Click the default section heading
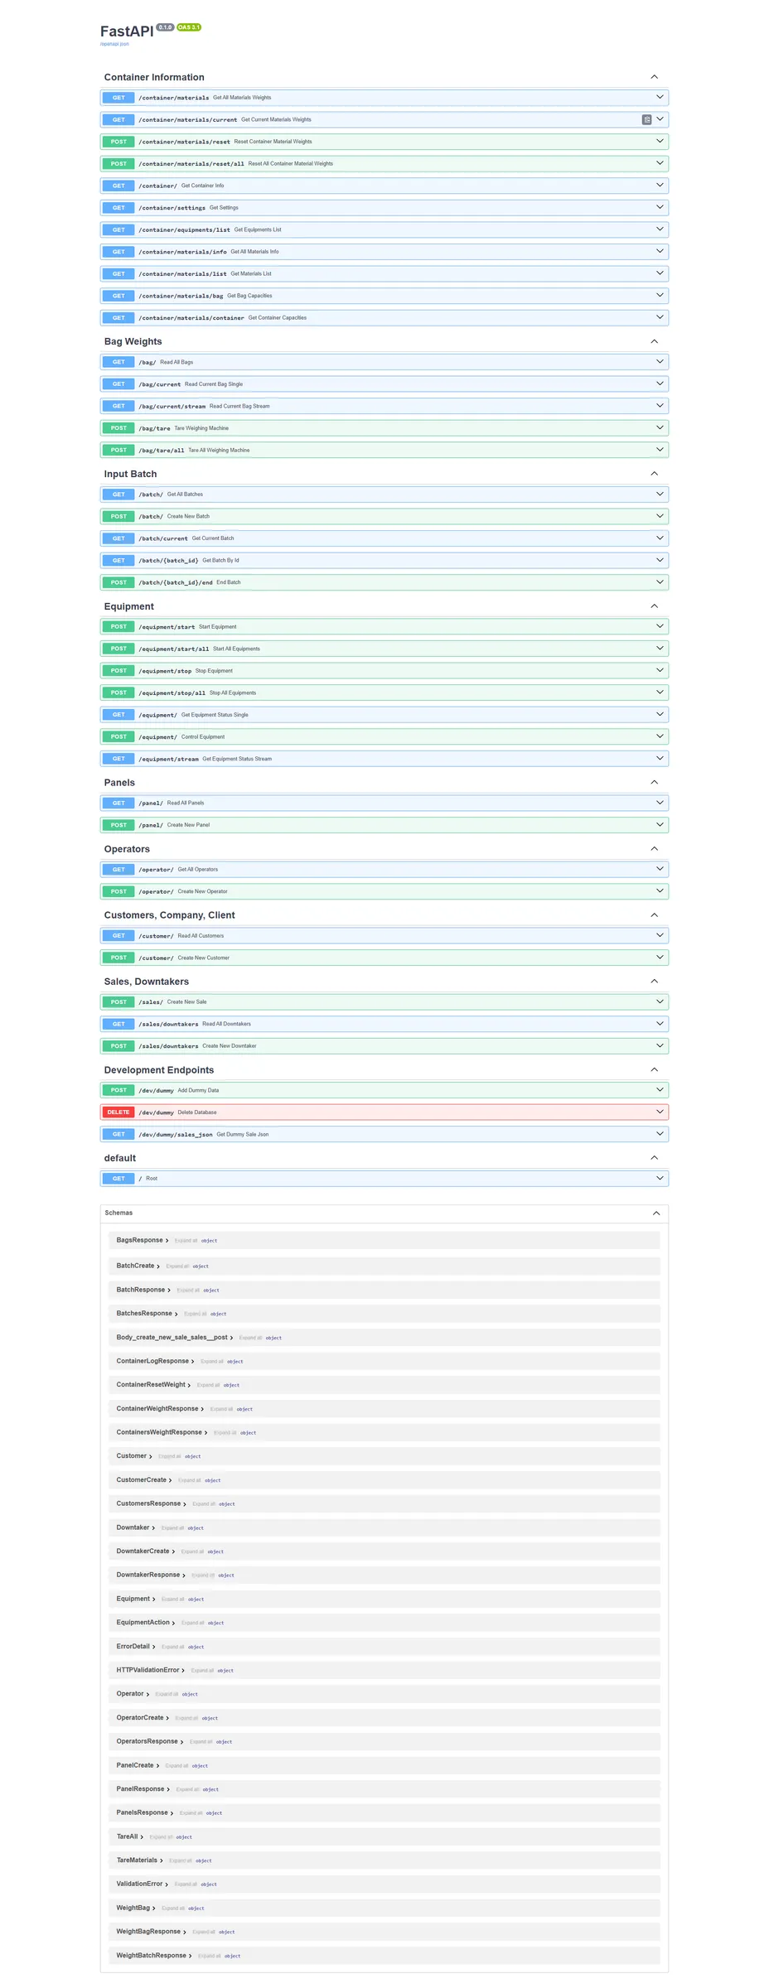 pos(120,1158)
